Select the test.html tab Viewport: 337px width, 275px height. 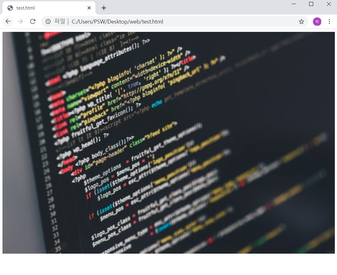49,8
